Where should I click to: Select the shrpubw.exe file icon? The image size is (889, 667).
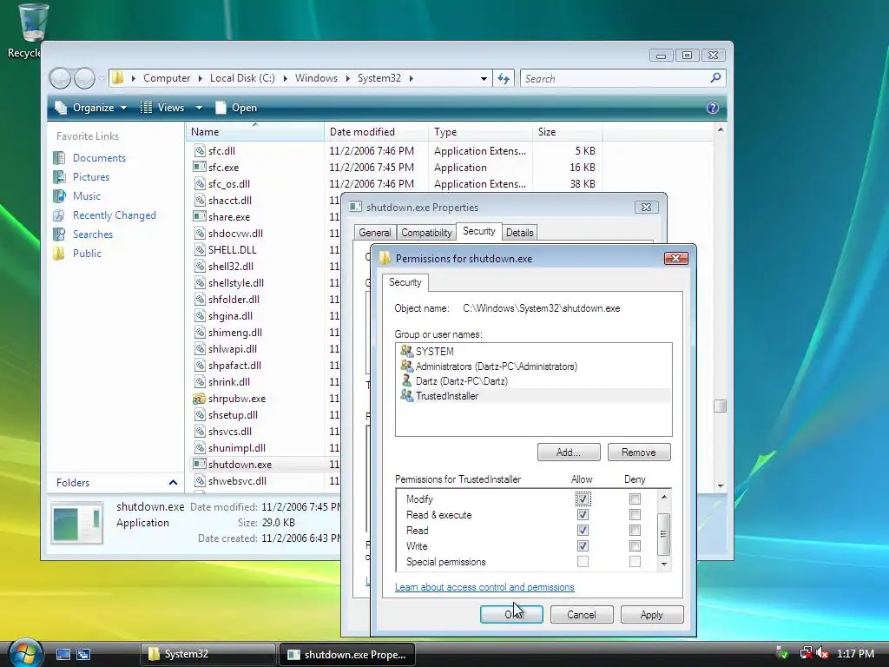pos(199,399)
